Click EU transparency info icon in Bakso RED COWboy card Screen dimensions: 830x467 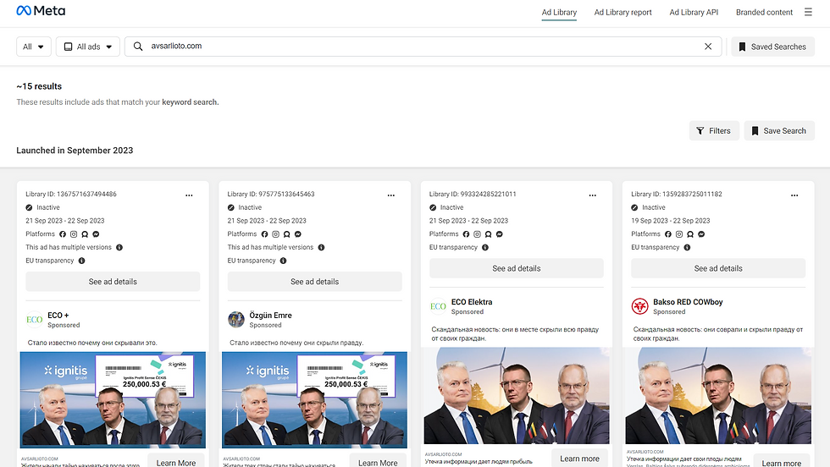(687, 248)
